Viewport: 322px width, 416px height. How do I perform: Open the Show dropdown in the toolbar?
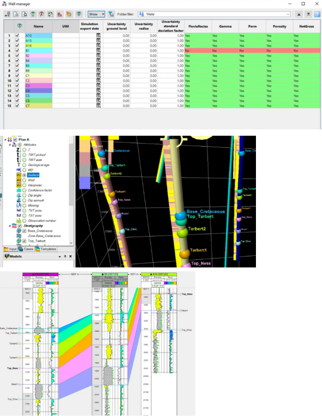click(x=96, y=14)
